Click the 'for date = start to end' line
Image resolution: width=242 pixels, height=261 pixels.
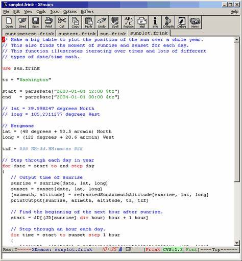tap(48, 166)
